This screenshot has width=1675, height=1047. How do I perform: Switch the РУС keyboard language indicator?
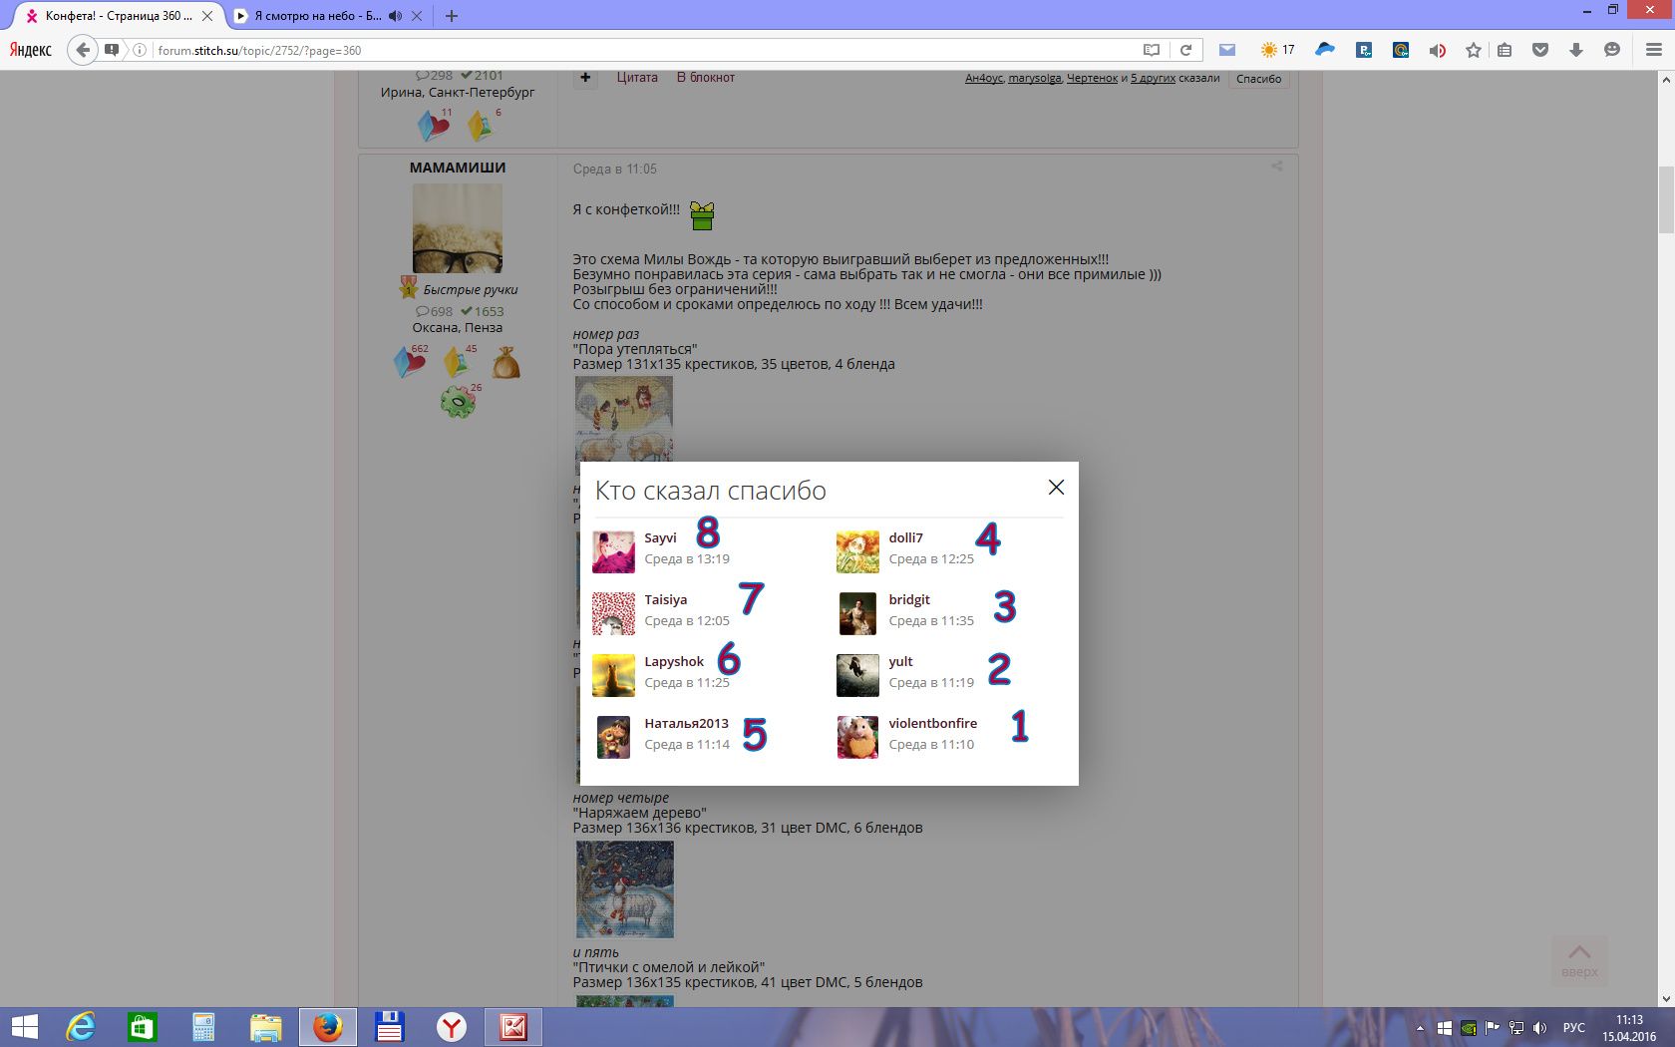1573,1028
